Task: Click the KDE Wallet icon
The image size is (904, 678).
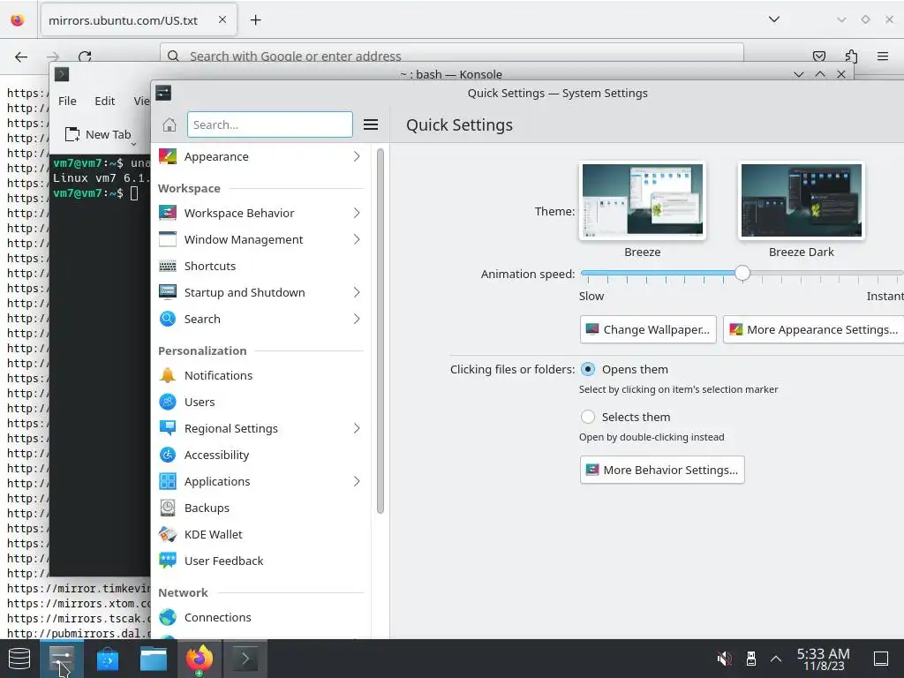Action: (x=168, y=535)
